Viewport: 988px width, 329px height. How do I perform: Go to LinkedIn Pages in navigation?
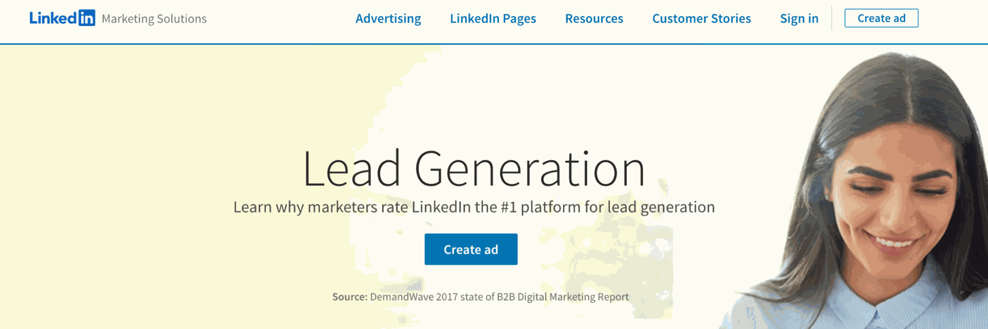click(493, 18)
